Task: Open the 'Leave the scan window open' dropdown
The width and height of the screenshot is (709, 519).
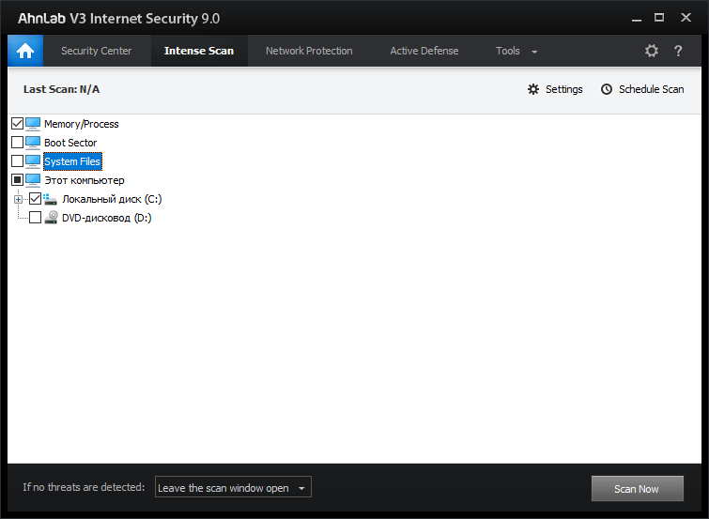Action: point(233,488)
